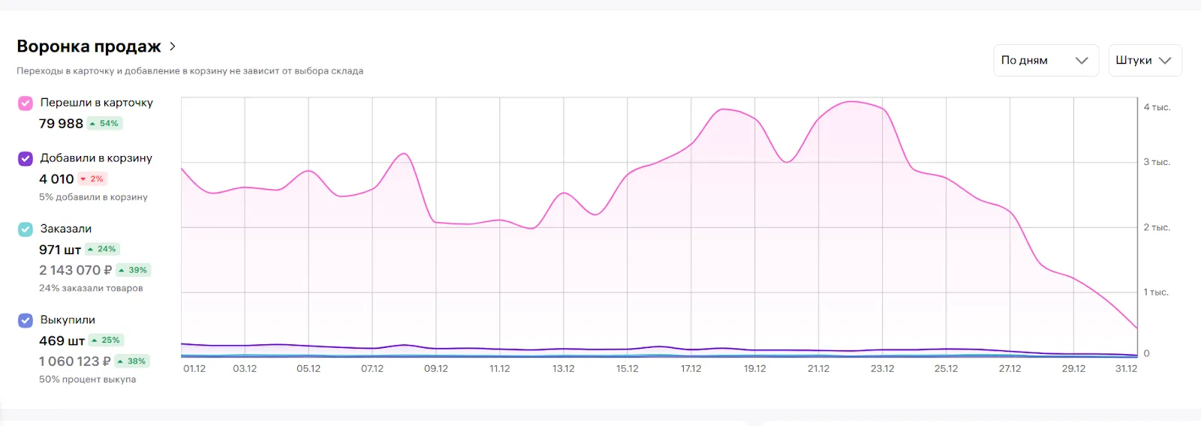Click the 79 988 card views value
Image resolution: width=1201 pixels, height=426 pixels.
tap(61, 124)
